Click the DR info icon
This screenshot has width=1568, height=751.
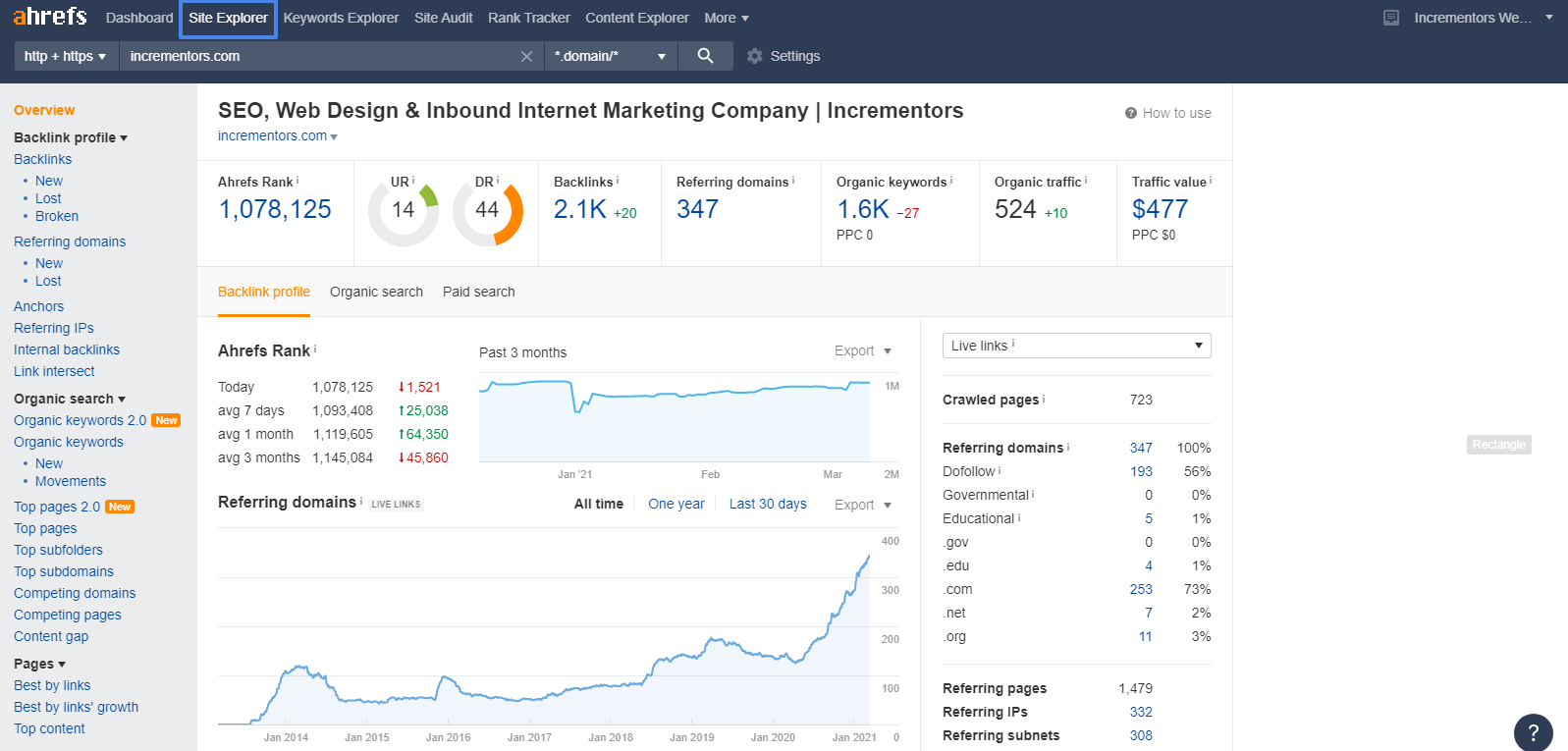coord(498,181)
